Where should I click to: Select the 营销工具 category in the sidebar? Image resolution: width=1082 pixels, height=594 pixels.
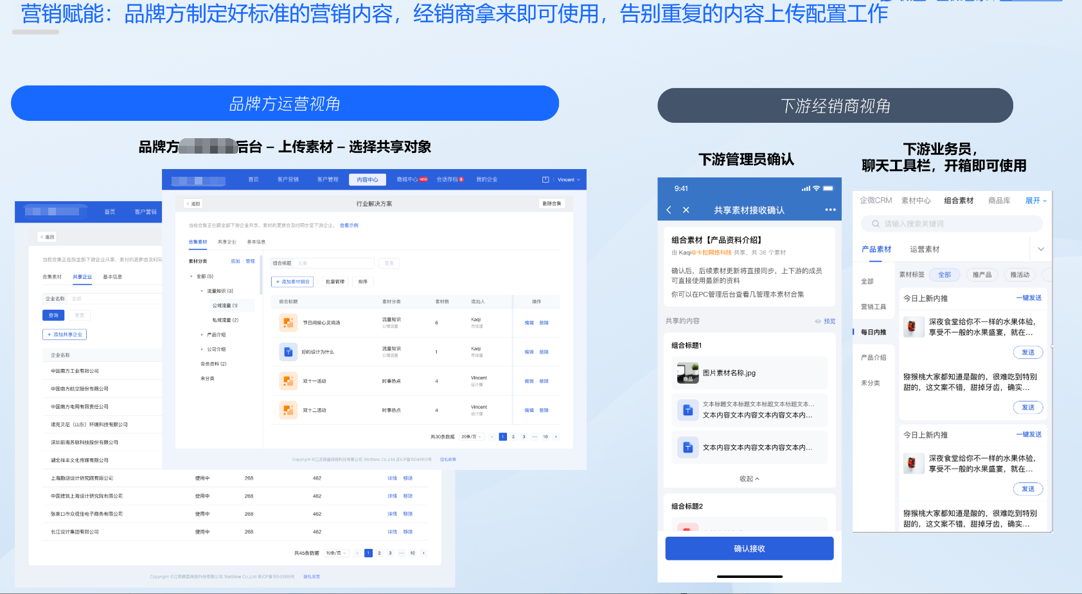[x=874, y=307]
